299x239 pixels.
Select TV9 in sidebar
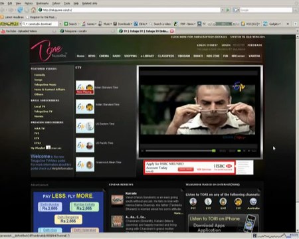click(37, 133)
